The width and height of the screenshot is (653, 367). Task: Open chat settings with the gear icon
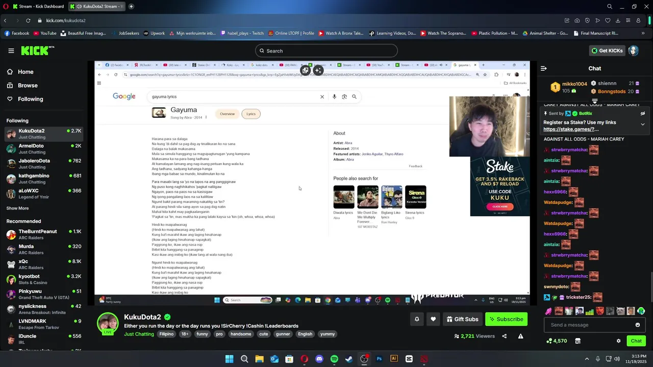[x=618, y=341]
